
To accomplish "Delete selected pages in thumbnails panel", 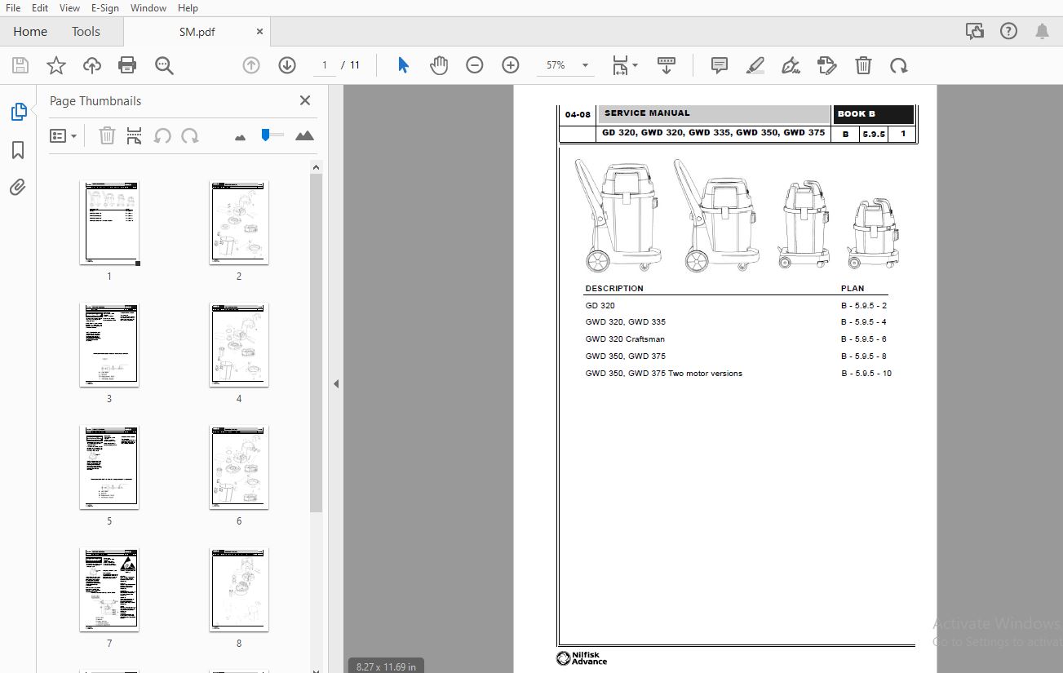I will point(107,135).
